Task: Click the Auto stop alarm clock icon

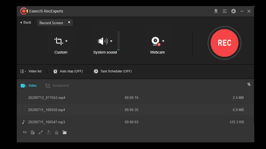Action: [x=55, y=71]
